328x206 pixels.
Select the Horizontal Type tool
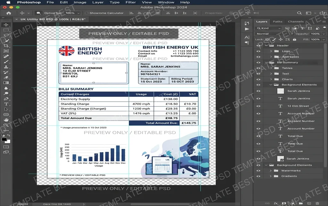pos(6,104)
